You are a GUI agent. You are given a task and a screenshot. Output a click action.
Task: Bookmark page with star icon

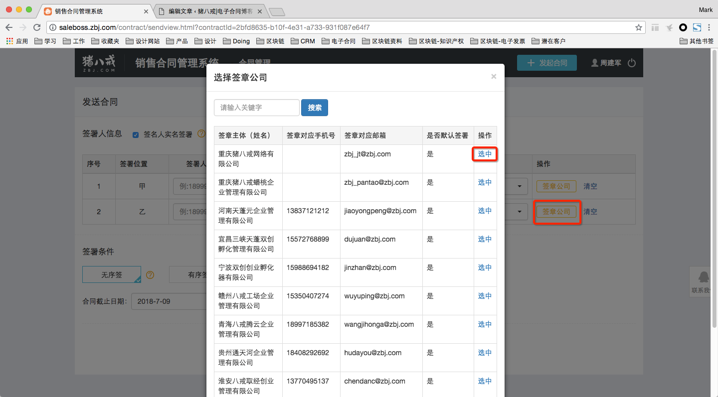point(639,27)
